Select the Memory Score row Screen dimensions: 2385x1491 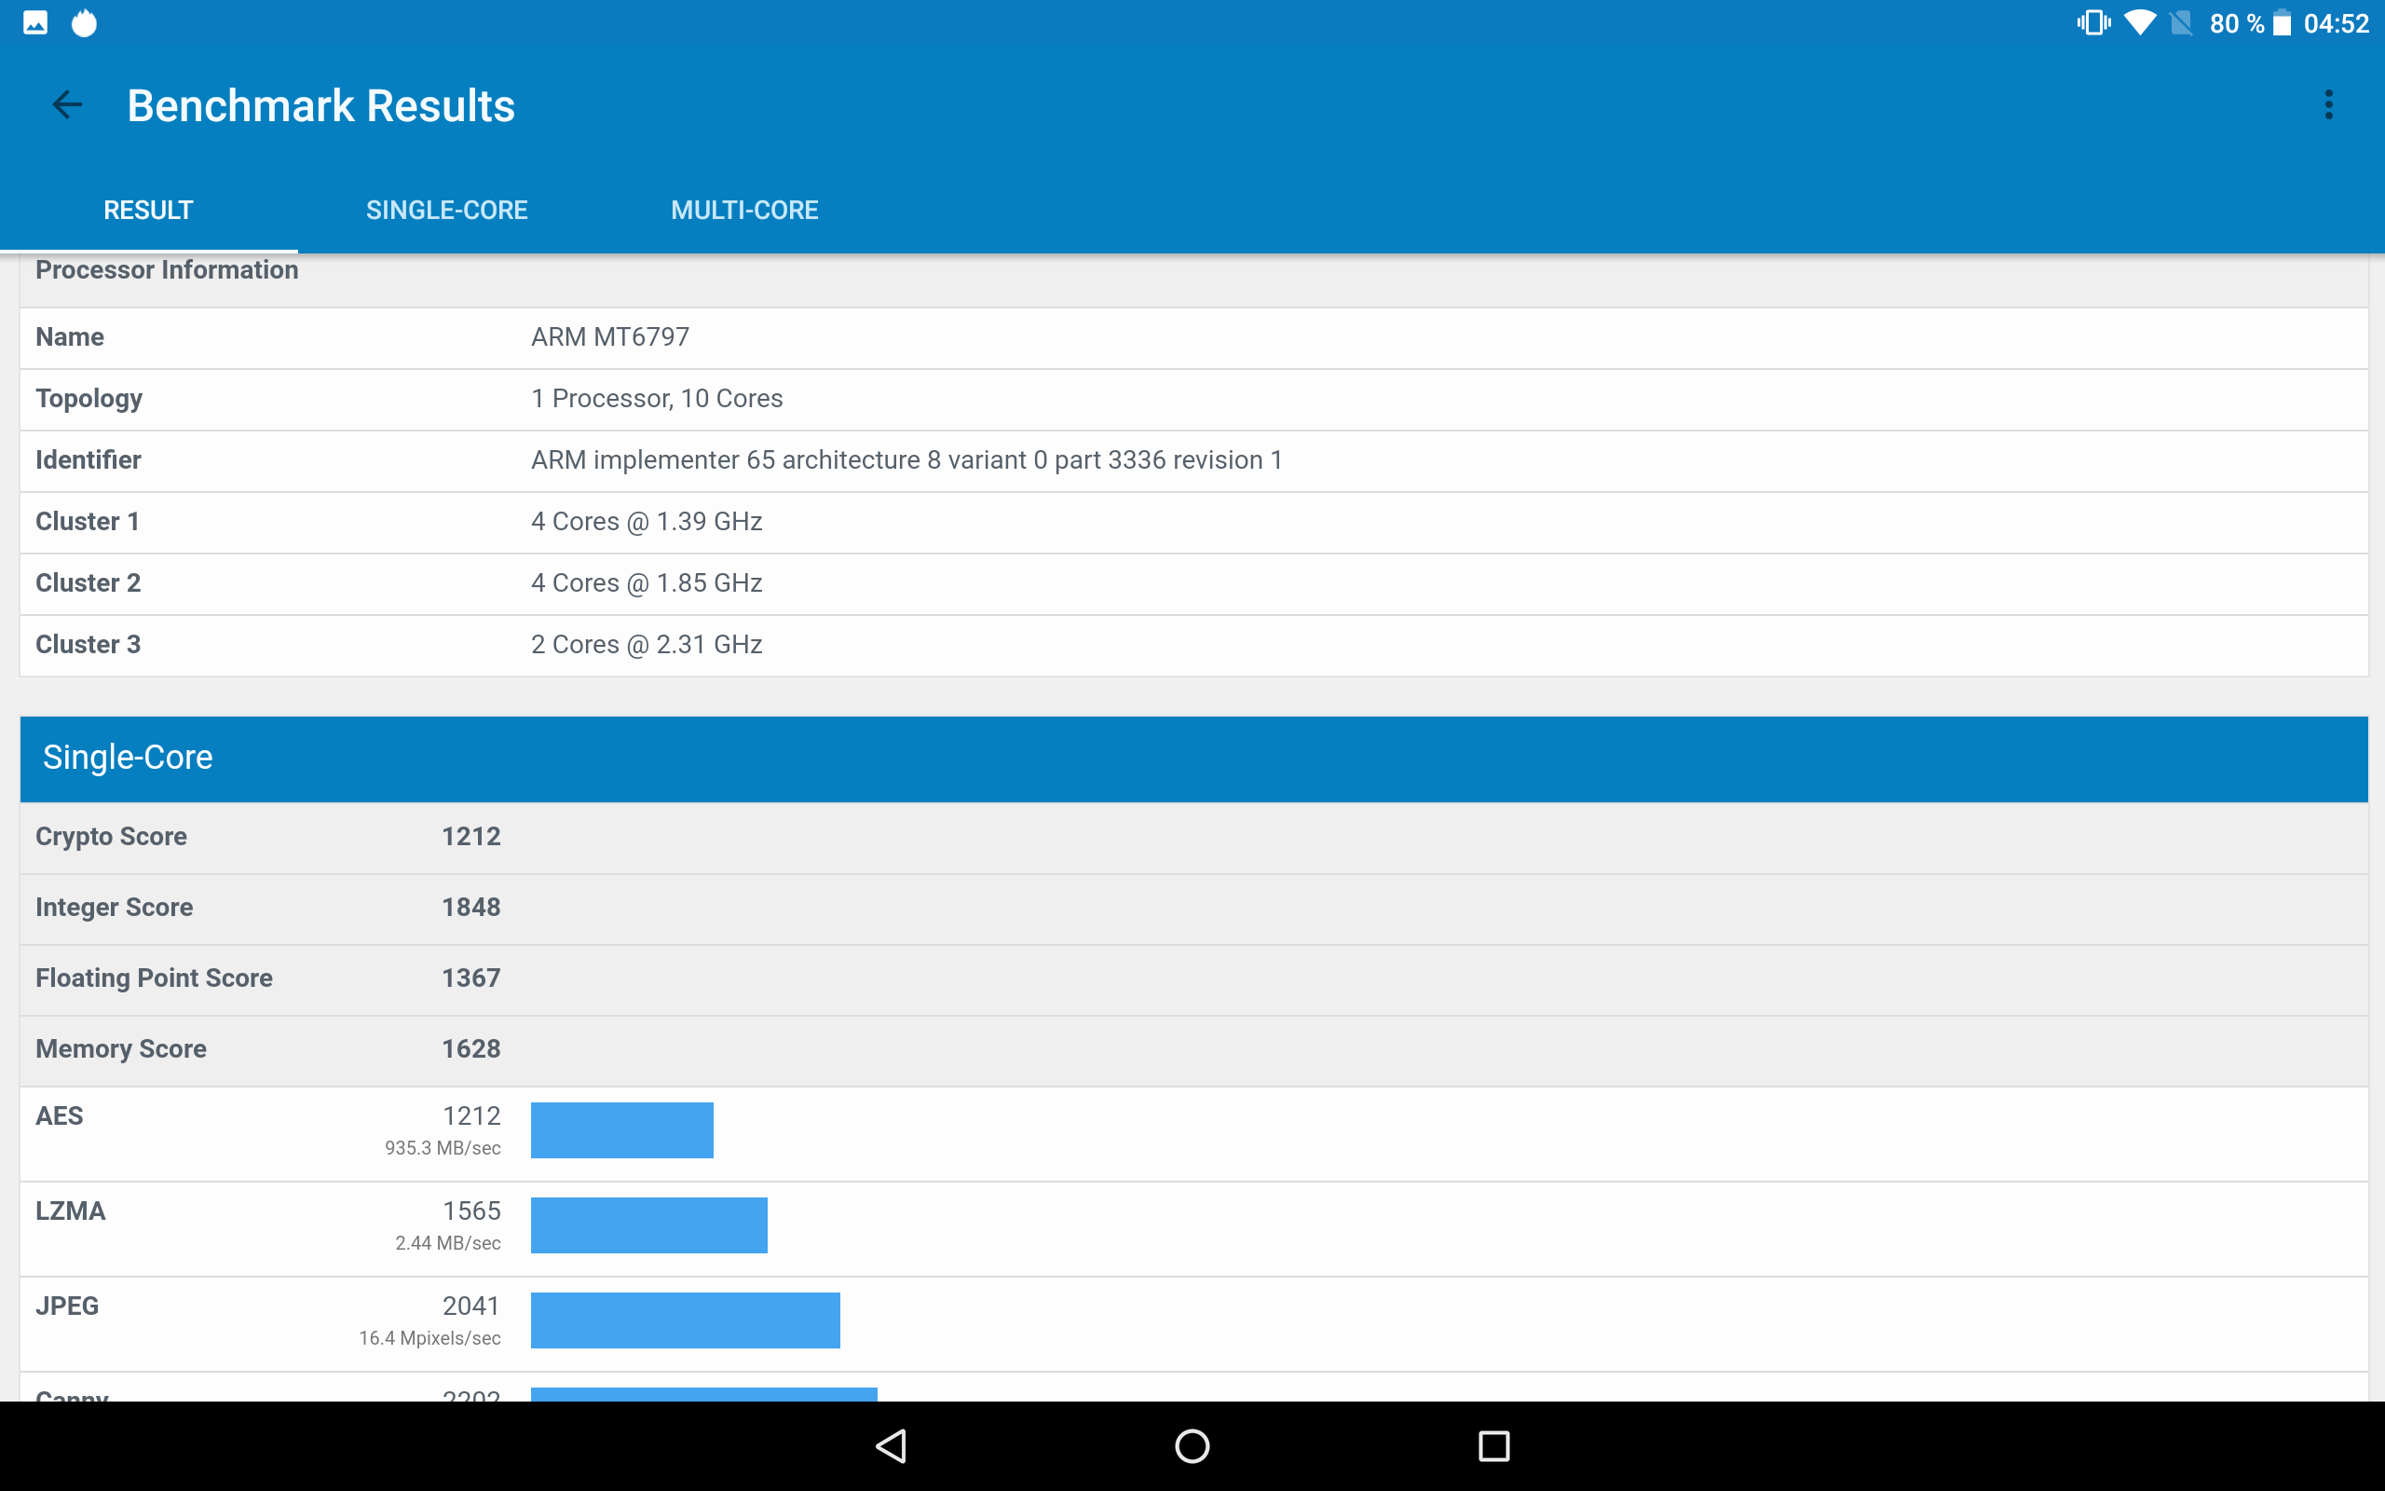(x=1192, y=1049)
